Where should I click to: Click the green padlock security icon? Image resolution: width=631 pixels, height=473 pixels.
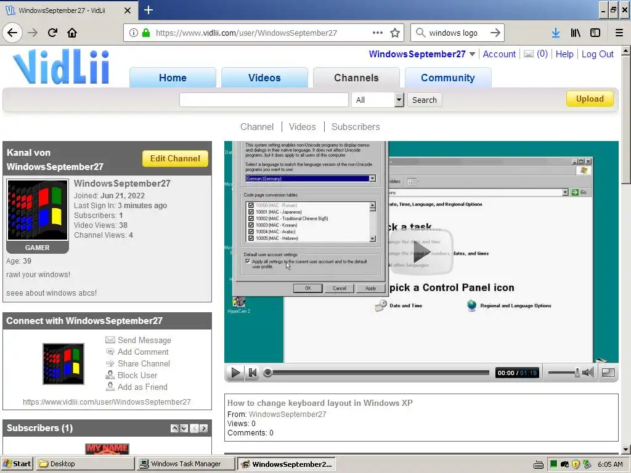(146, 33)
